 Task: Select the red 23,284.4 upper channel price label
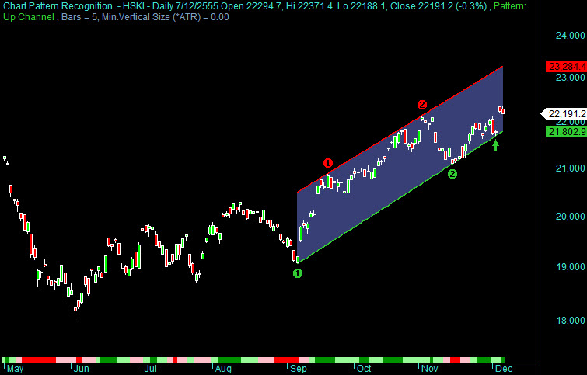click(566, 67)
